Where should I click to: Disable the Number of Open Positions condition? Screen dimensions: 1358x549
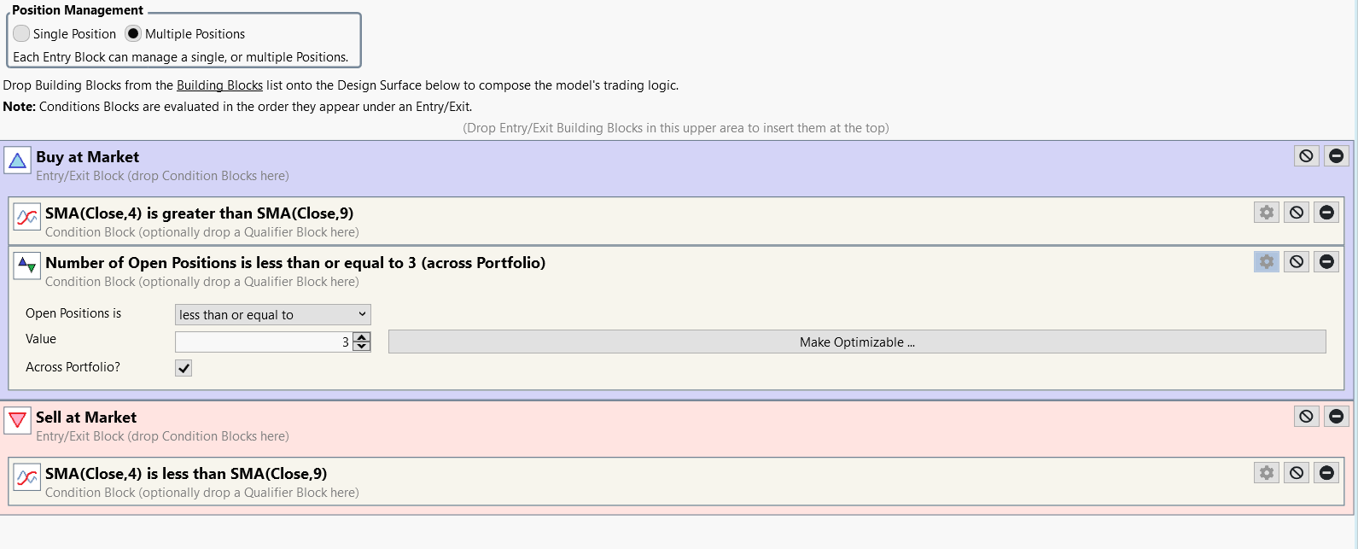pyautogui.click(x=1297, y=262)
